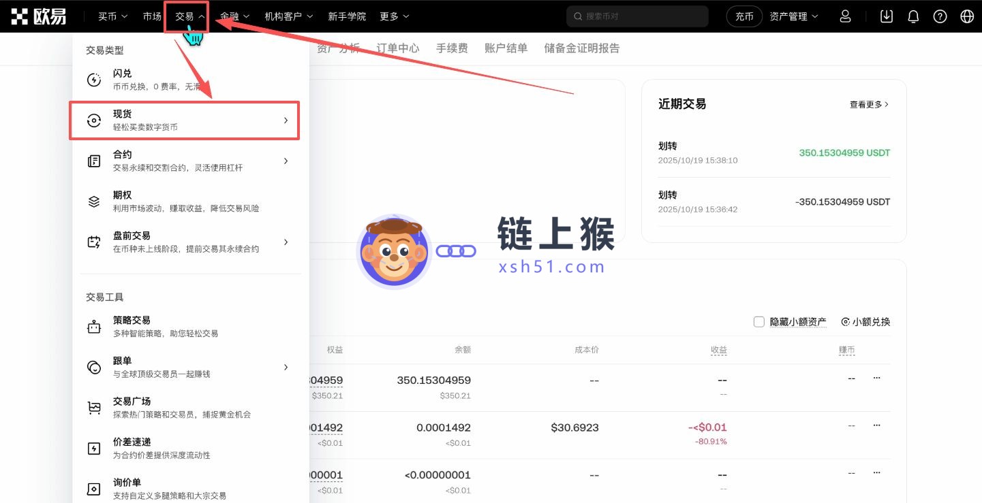
Task: Select 询价单 menu entry
Action: point(191,489)
